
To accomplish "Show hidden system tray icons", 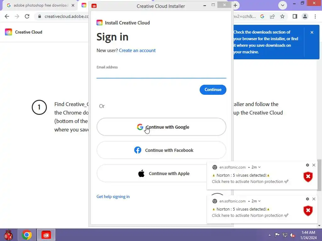I will 269,235.
